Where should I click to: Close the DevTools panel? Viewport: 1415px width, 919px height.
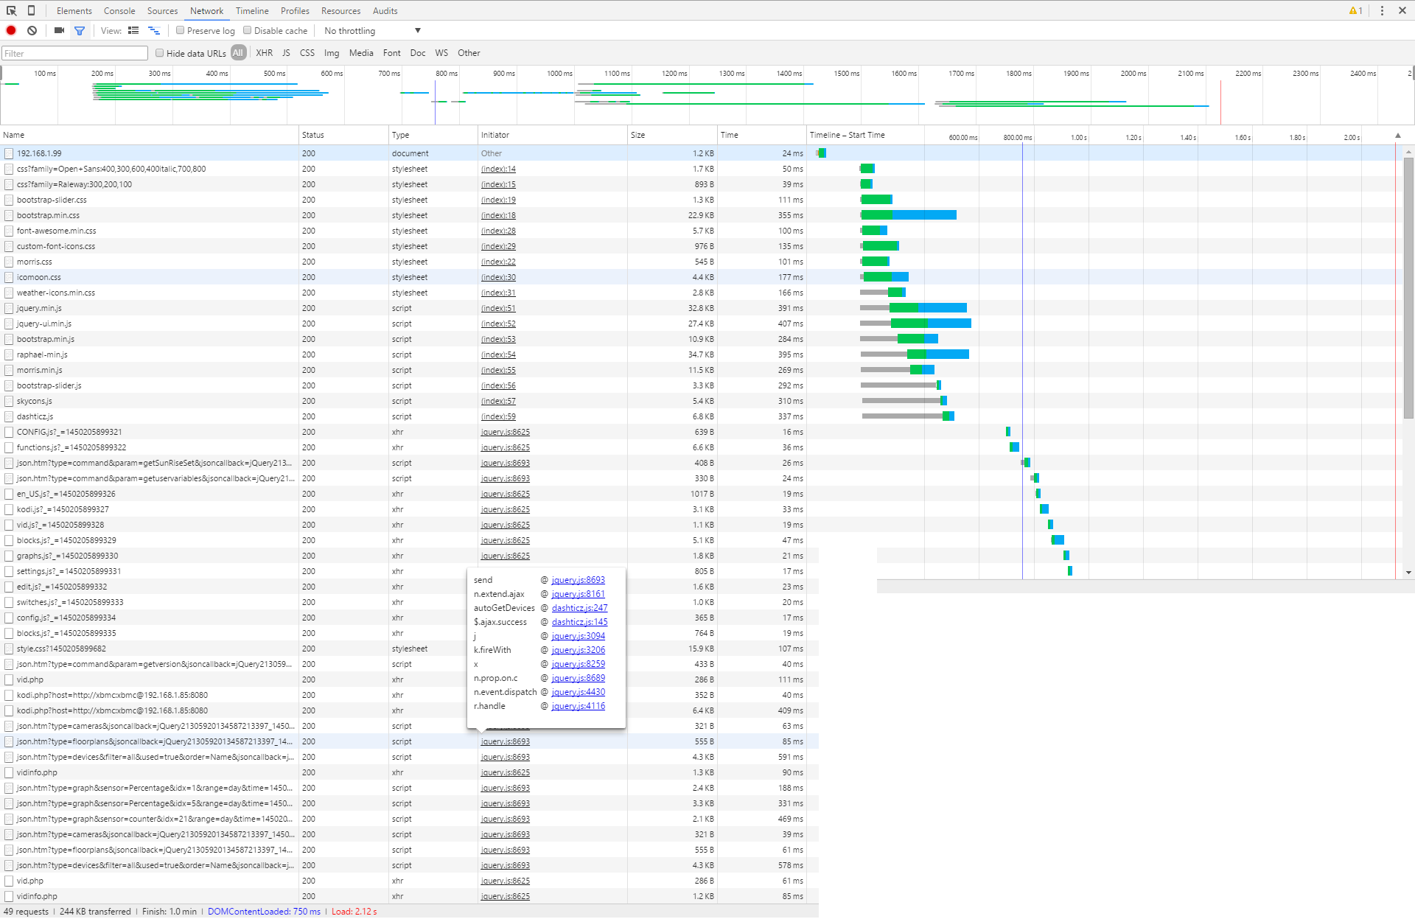1402,10
